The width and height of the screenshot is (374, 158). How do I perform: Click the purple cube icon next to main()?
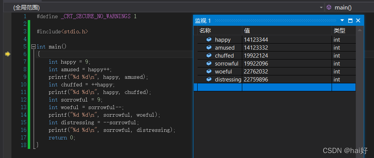[x=329, y=7]
